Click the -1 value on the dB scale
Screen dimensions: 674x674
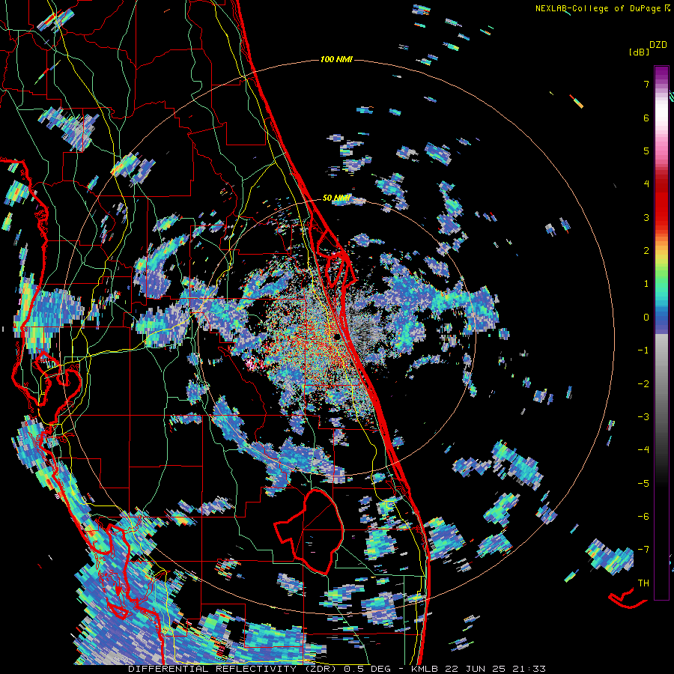[x=643, y=350]
